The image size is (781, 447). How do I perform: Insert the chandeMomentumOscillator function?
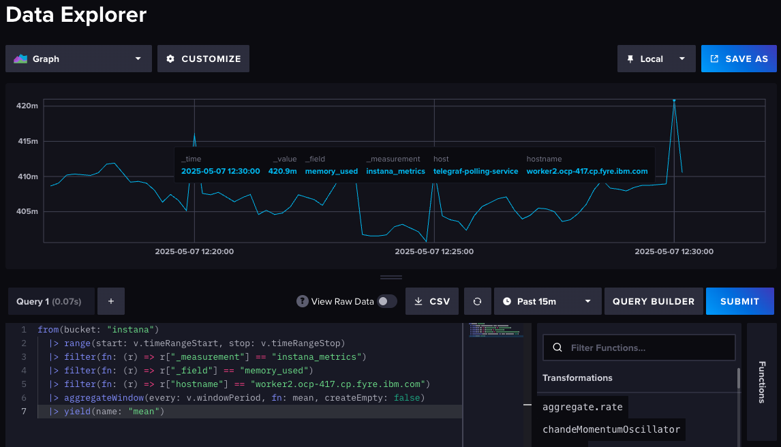coord(611,429)
